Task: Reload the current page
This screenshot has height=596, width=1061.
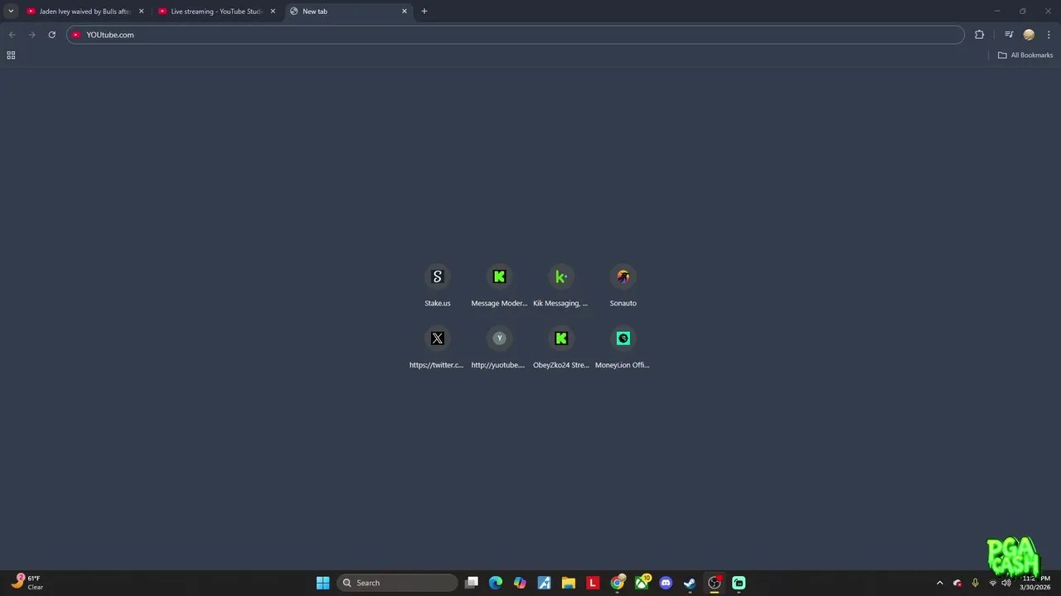Action: (x=51, y=35)
